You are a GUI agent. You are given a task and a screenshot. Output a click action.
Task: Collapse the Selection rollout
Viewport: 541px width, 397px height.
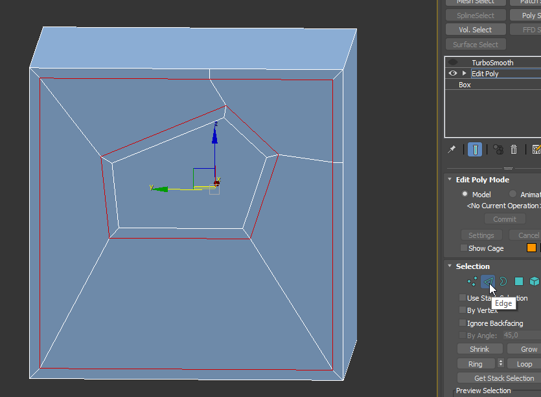pyautogui.click(x=449, y=266)
